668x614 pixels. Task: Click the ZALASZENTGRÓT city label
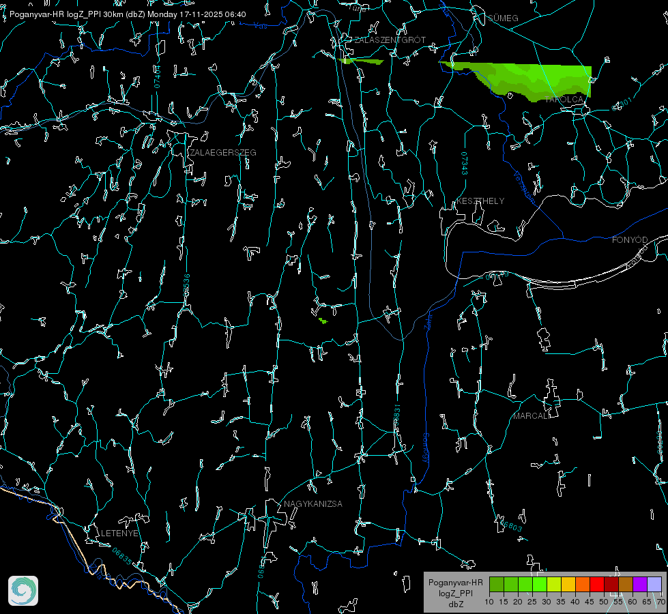point(390,40)
